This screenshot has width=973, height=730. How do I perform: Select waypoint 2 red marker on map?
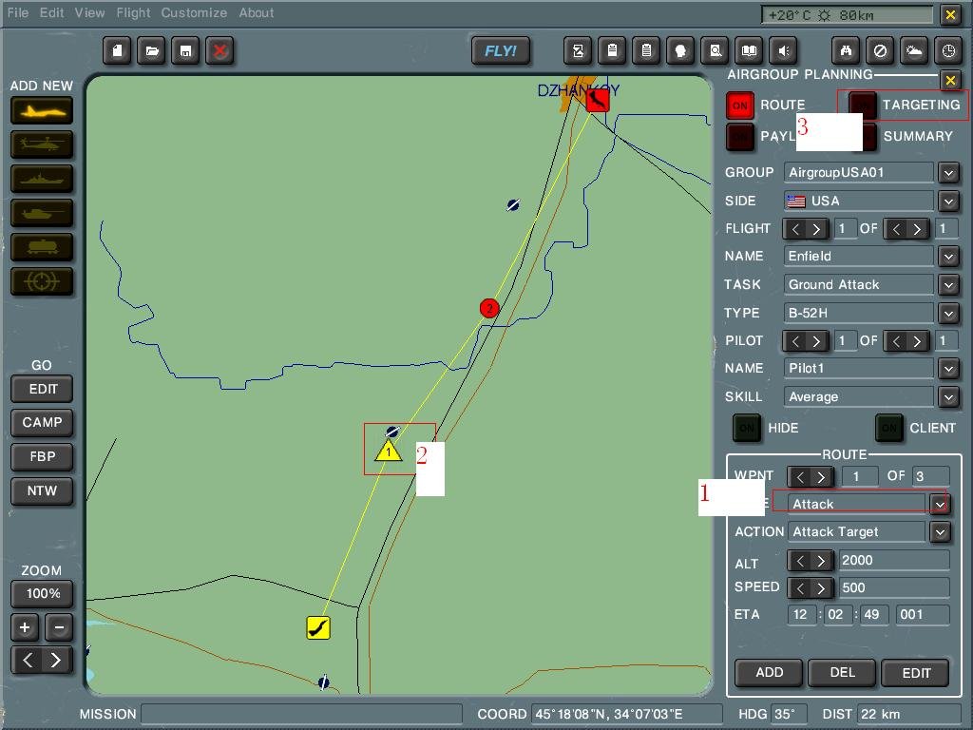coord(489,308)
